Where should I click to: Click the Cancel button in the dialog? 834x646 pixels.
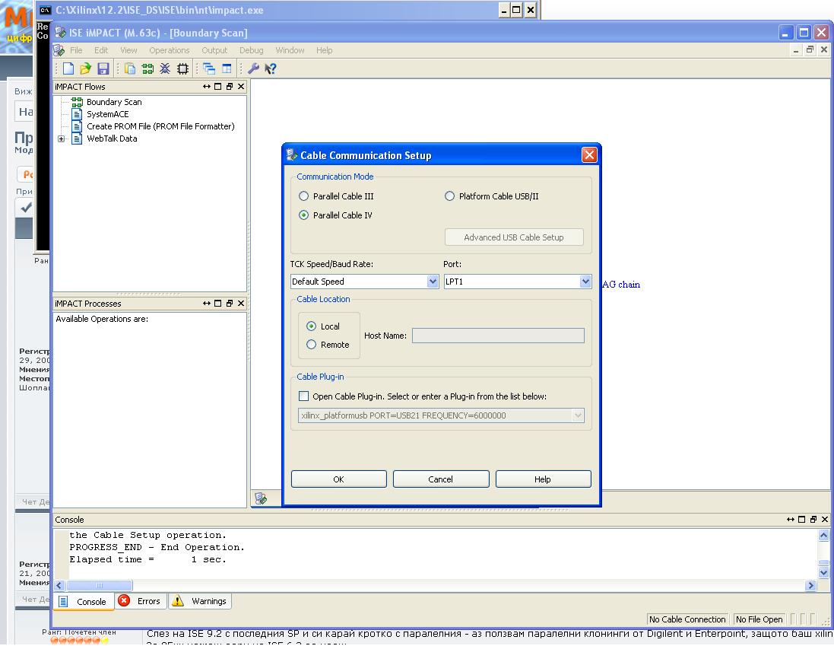(x=441, y=479)
